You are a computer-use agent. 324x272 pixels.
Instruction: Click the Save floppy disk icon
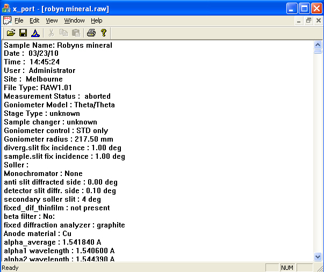click(x=23, y=33)
